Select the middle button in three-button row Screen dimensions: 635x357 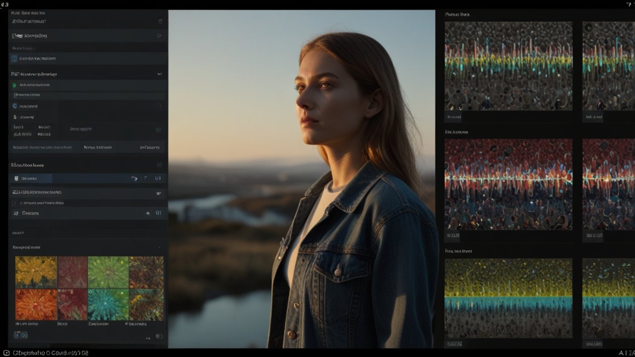[98, 147]
